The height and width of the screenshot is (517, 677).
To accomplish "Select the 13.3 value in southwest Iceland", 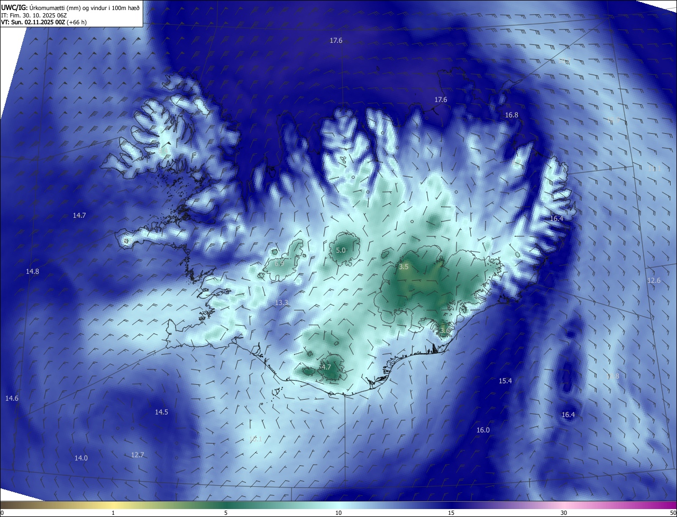I will coord(282,302).
